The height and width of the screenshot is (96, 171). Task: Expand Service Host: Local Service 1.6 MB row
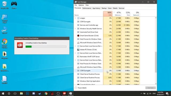pos(75,60)
